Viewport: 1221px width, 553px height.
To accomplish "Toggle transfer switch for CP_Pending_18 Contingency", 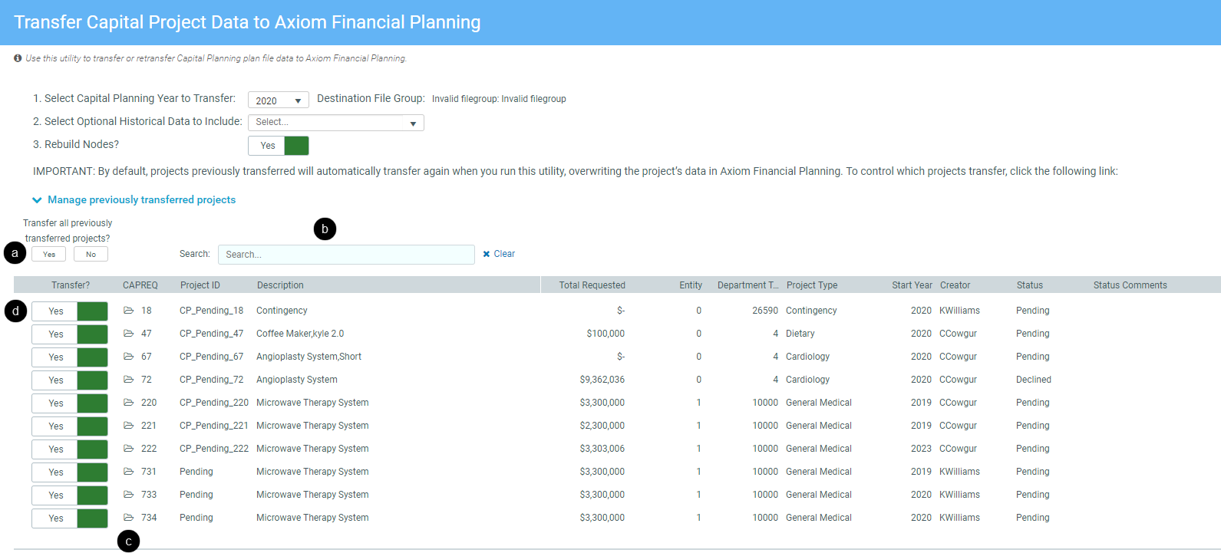I will [70, 311].
